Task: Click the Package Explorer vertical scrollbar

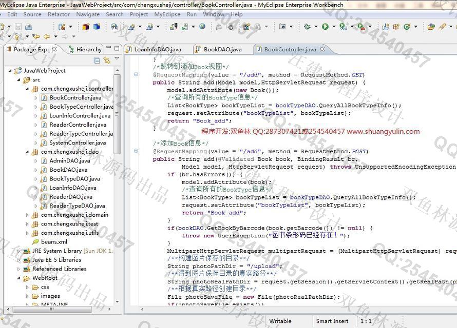Action: [x=117, y=114]
